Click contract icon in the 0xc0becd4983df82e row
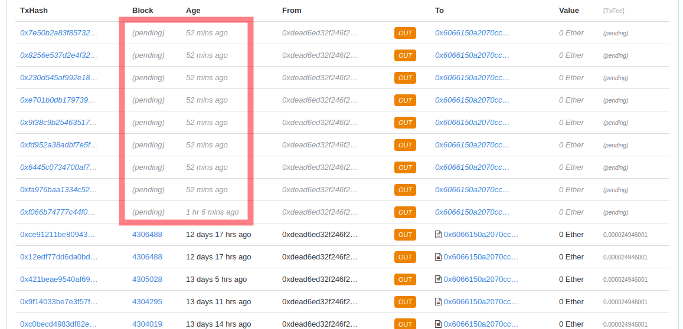 click(438, 324)
